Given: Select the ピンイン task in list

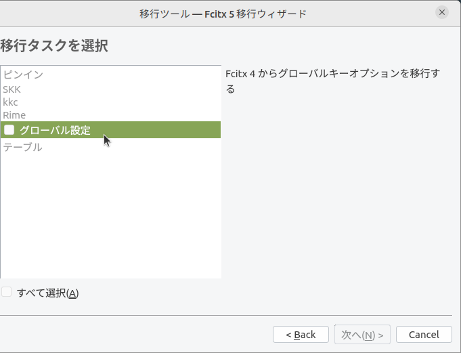Looking at the screenshot, I should [23, 75].
